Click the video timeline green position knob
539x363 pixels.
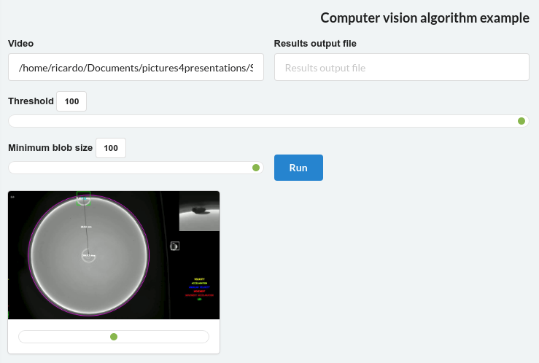pos(114,337)
